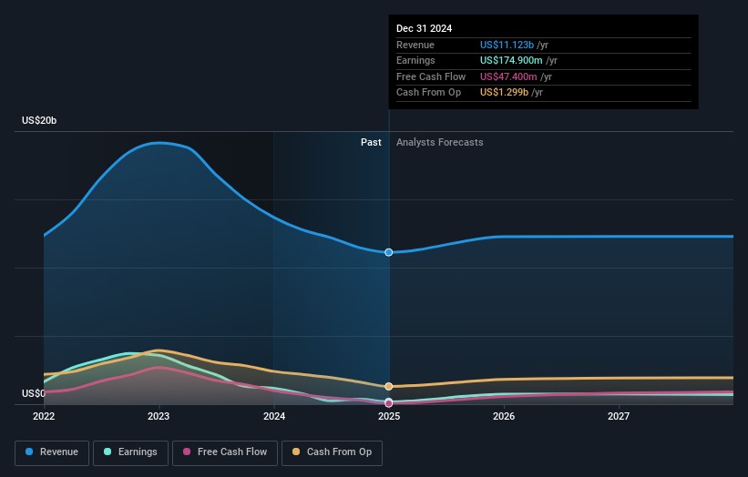Click the orange Cash From Op marker at 2025
Screen dimensions: 748x477
389,387
